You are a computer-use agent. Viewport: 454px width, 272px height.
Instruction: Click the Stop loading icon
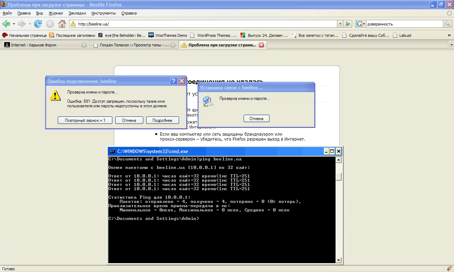tap(50, 24)
